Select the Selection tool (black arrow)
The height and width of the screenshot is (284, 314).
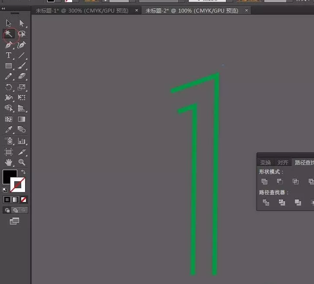pos(9,23)
